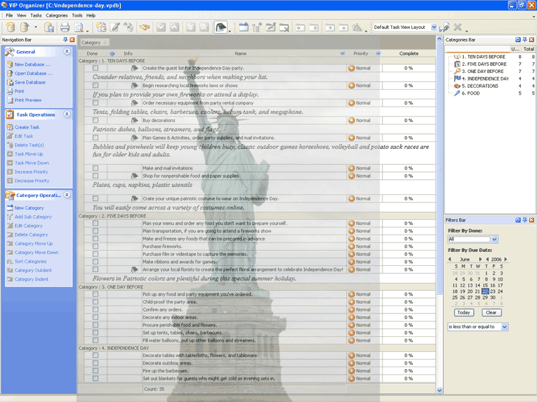Tick Done checkbox for 'Fire up the barbecues.'
The image size is (537, 402).
(95, 371)
